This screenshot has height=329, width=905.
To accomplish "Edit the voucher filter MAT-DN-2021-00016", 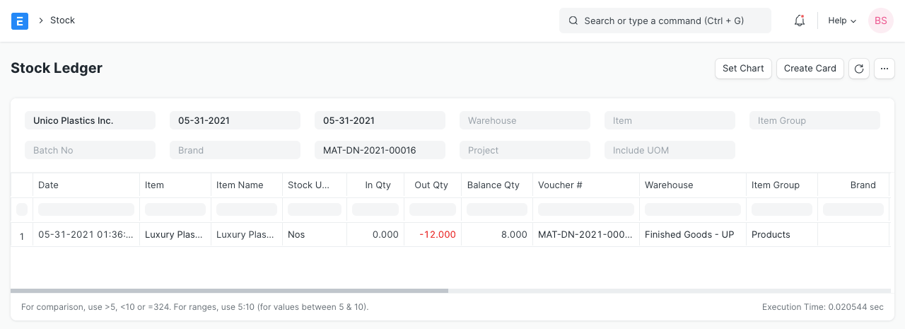I will coord(380,150).
